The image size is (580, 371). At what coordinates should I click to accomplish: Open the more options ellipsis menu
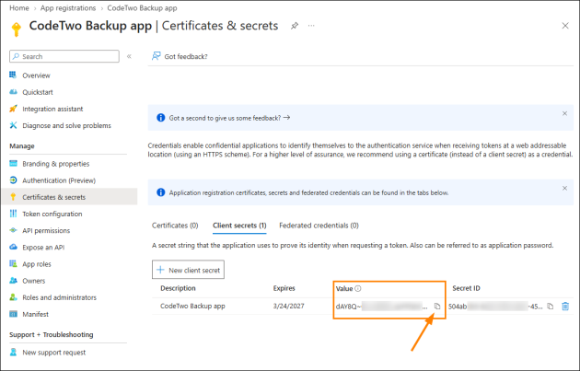click(x=311, y=26)
